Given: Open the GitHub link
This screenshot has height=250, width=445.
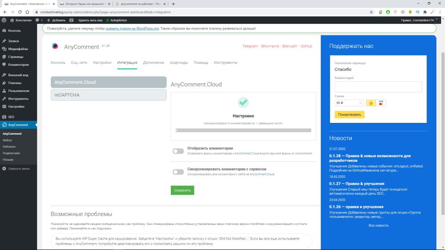Looking at the screenshot, I should (306, 46).
